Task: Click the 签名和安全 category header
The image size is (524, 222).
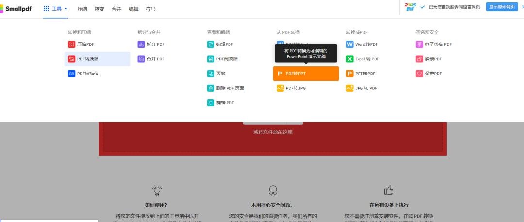Action: [427, 33]
